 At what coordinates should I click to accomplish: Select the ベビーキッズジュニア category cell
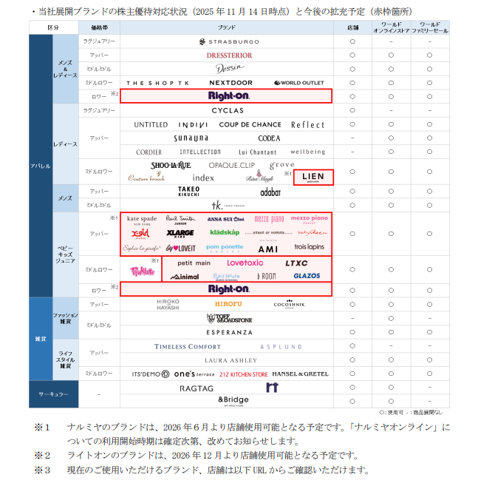pos(65,254)
